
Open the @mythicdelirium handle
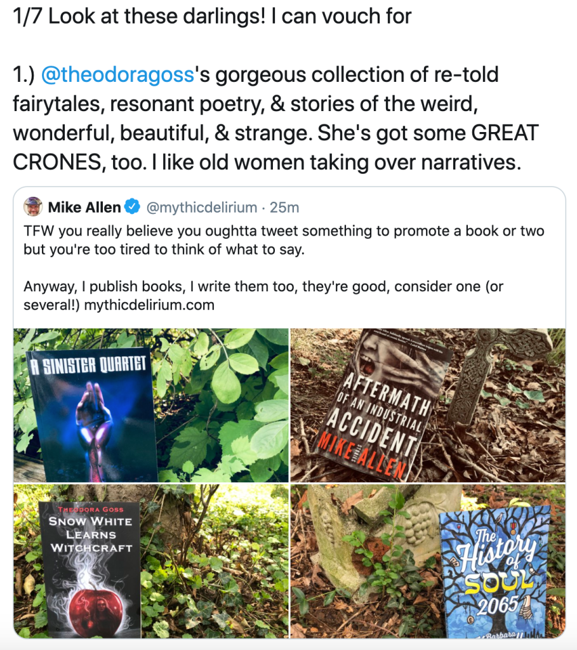coord(202,207)
